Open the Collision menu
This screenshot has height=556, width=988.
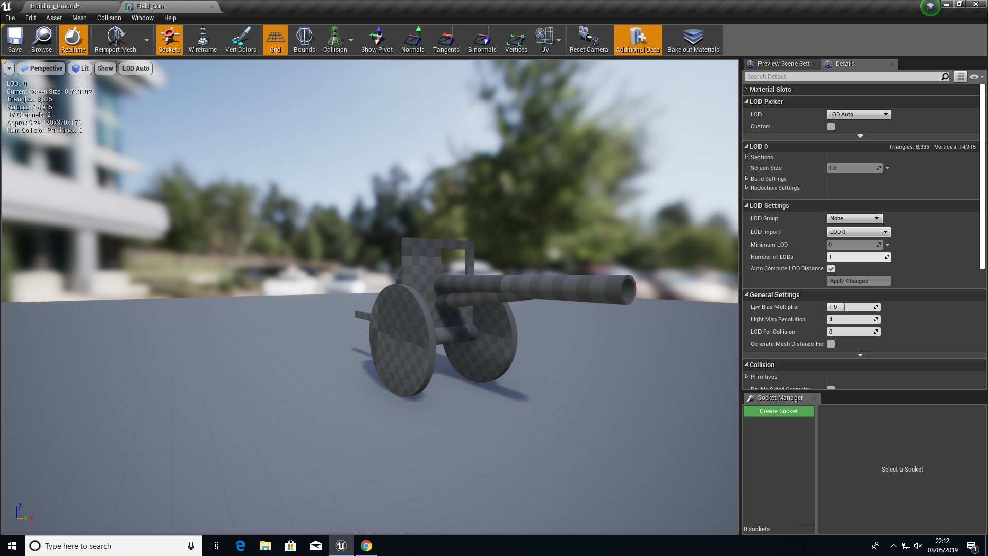(x=109, y=18)
